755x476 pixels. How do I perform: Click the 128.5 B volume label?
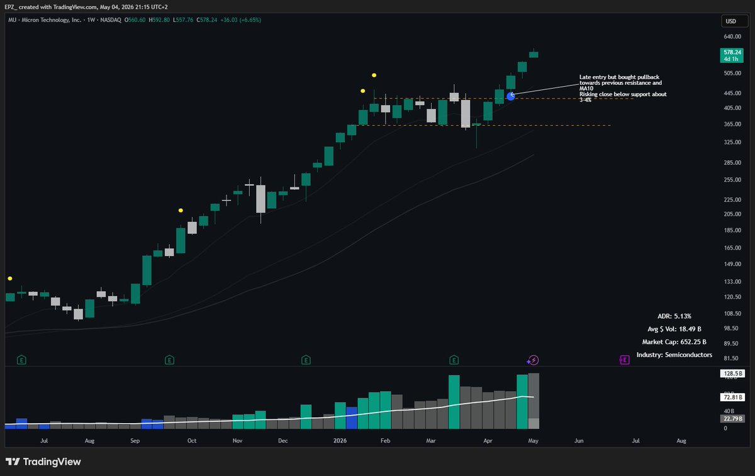(732, 374)
